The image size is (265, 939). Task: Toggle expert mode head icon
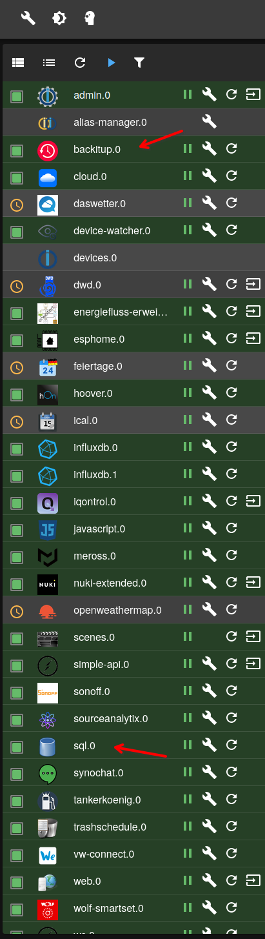click(x=90, y=18)
